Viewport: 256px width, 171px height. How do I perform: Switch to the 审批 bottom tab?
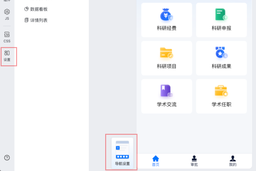point(194,161)
